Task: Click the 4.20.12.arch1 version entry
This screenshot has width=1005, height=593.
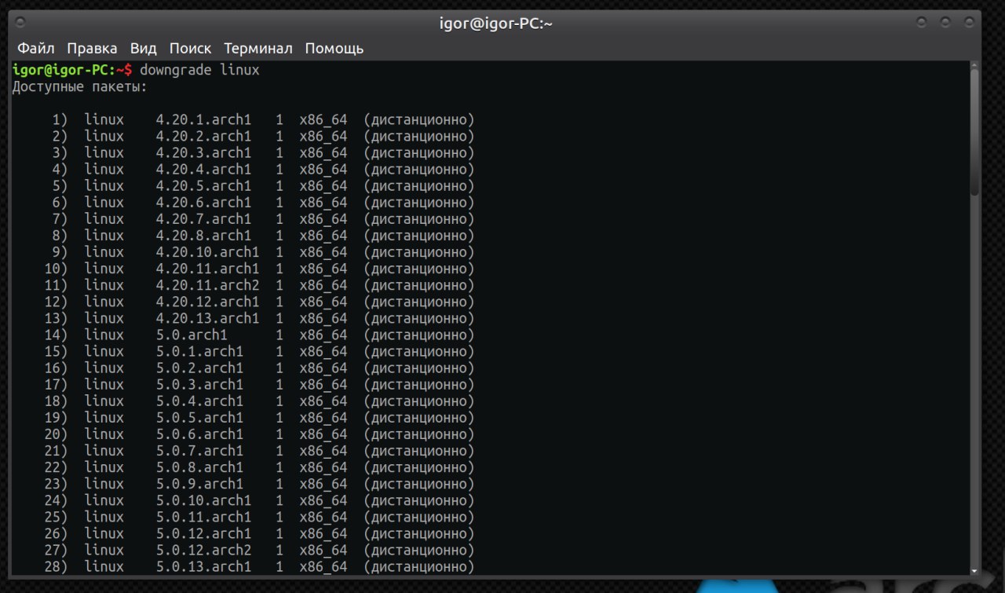Action: [x=207, y=302]
